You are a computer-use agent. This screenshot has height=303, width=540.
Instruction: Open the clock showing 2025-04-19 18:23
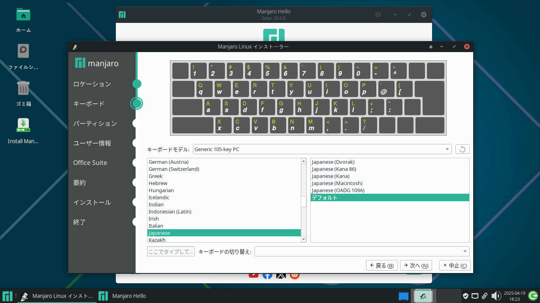(x=514, y=296)
